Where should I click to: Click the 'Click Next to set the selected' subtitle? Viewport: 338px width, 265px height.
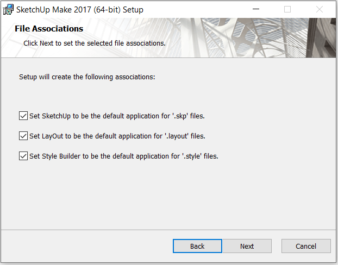pos(95,43)
